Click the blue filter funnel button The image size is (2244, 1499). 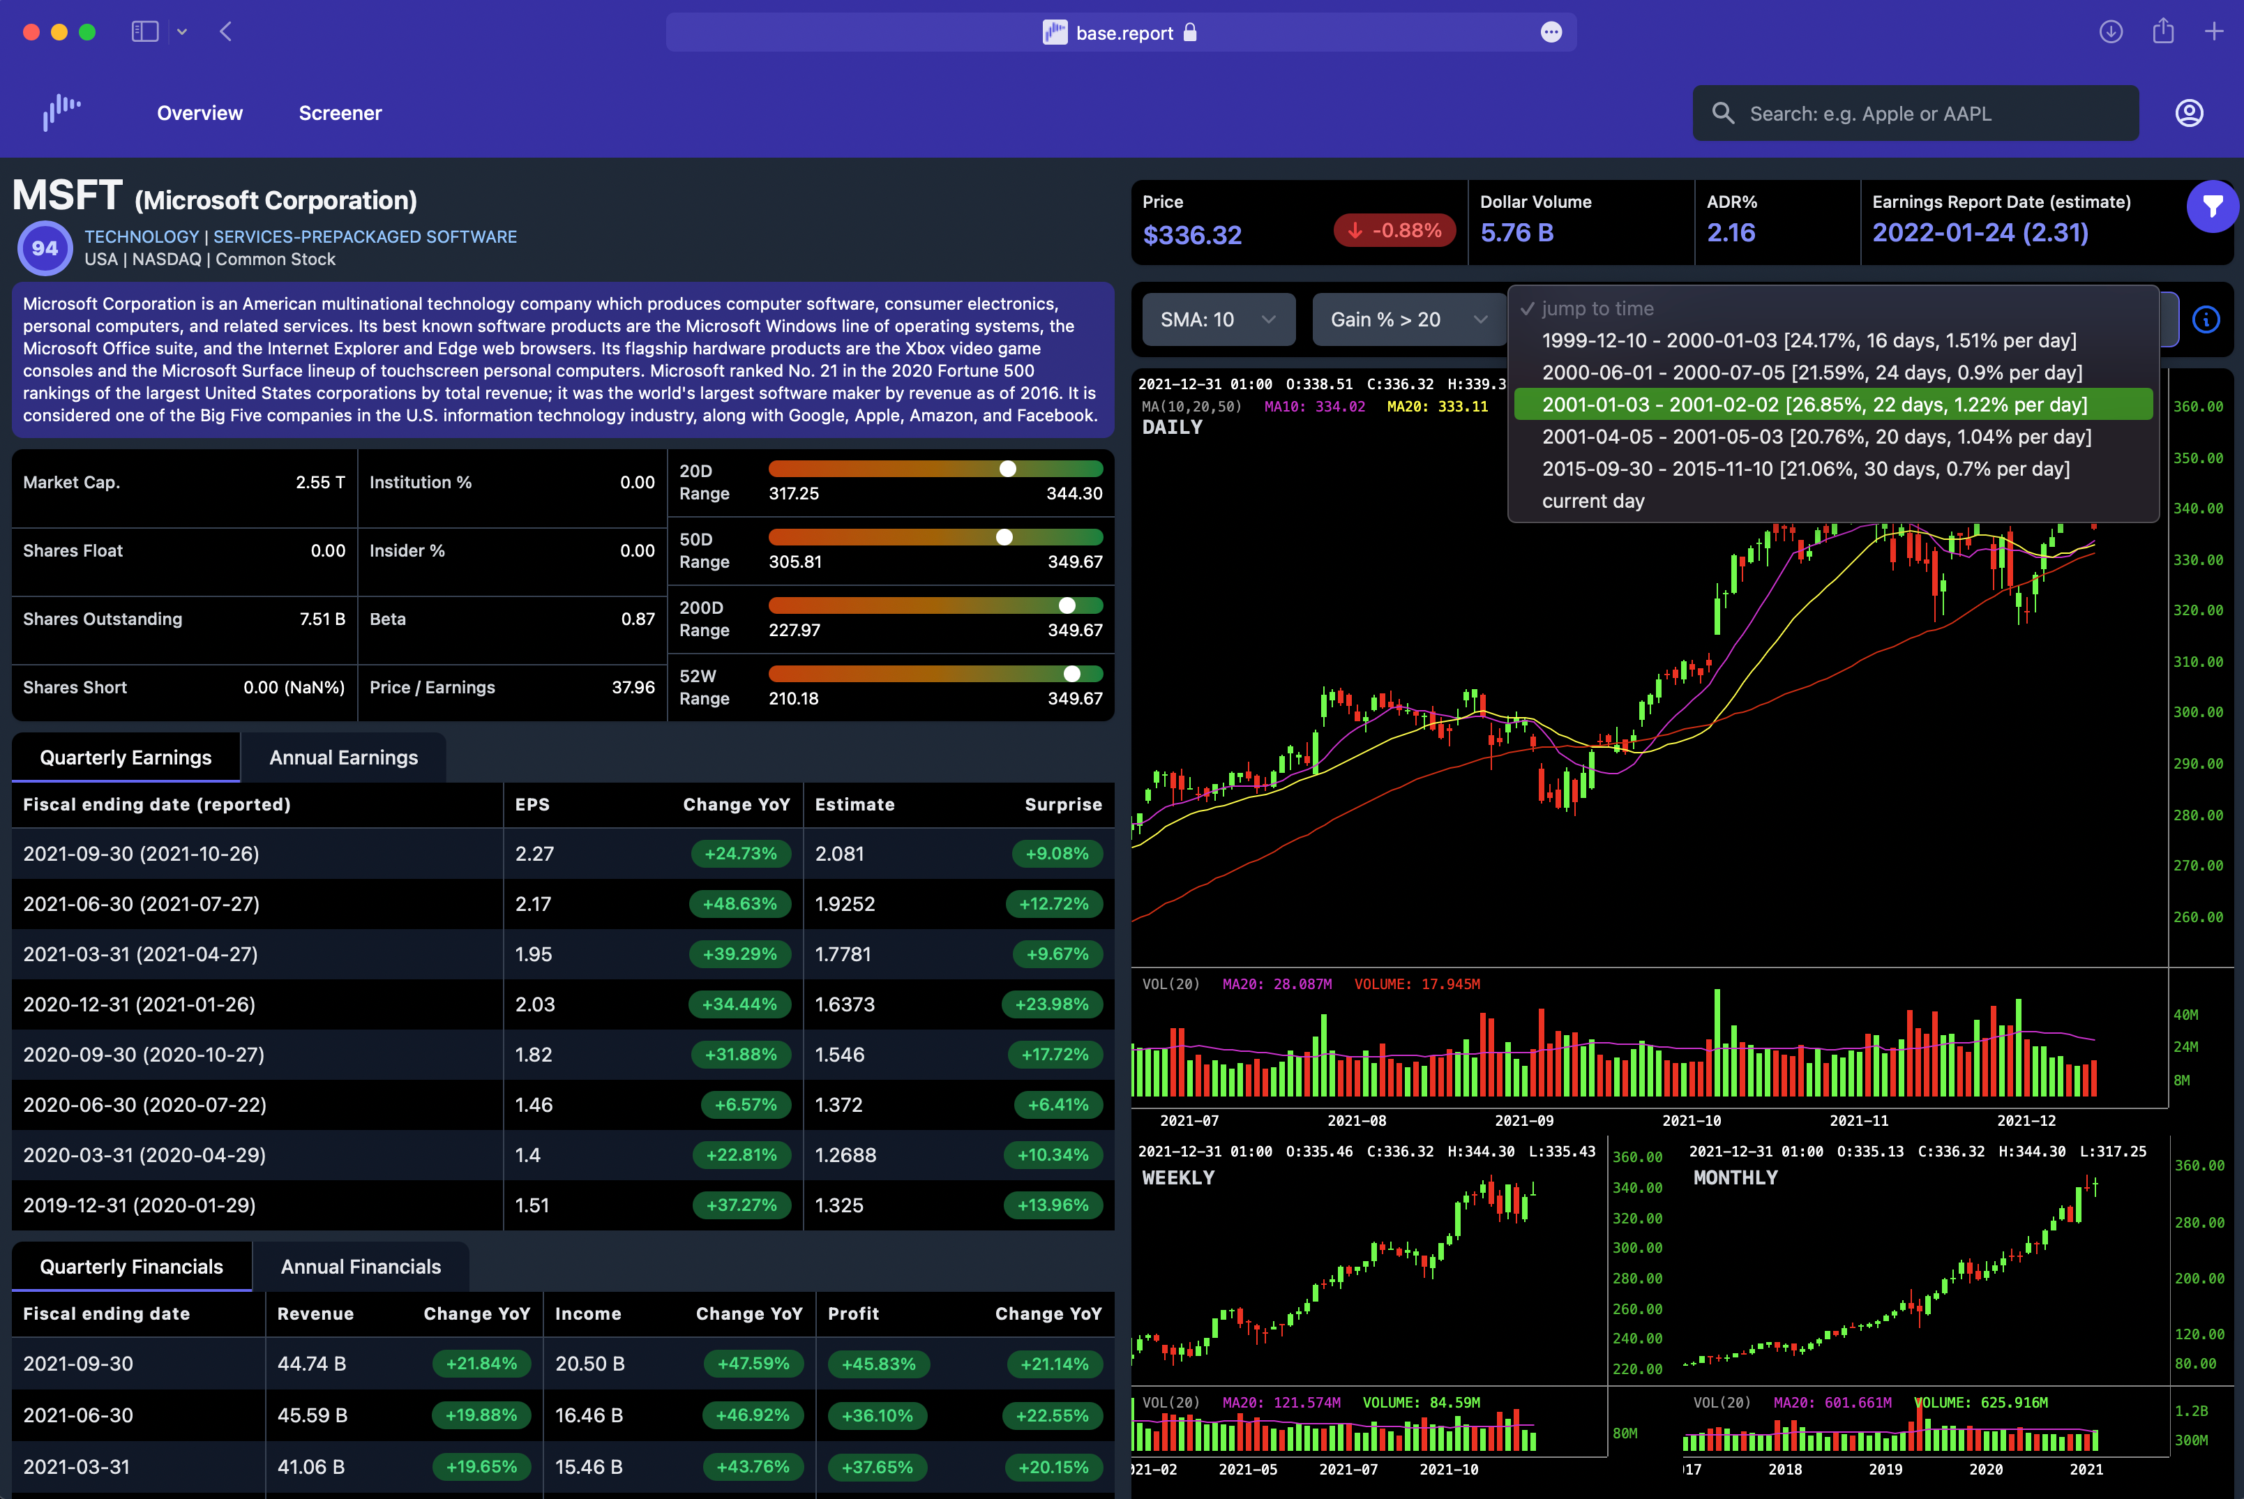tap(2211, 206)
